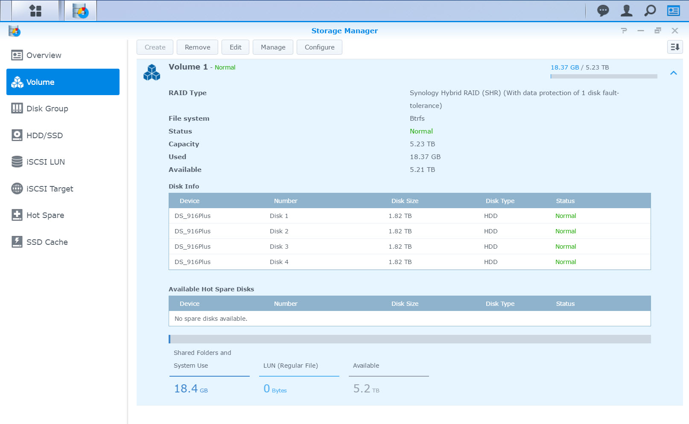Click the Volume 1 usage progress bar
Screen dimensions: 689x424
click(x=604, y=76)
